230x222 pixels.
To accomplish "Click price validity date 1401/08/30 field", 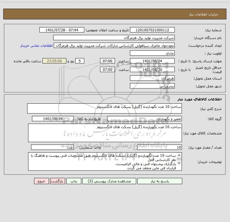I will 152,69.
